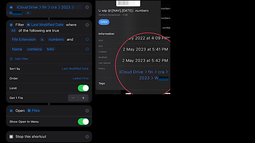Edit the 'numbers' extension value
Screen dimensions: 255x143
[56, 39]
